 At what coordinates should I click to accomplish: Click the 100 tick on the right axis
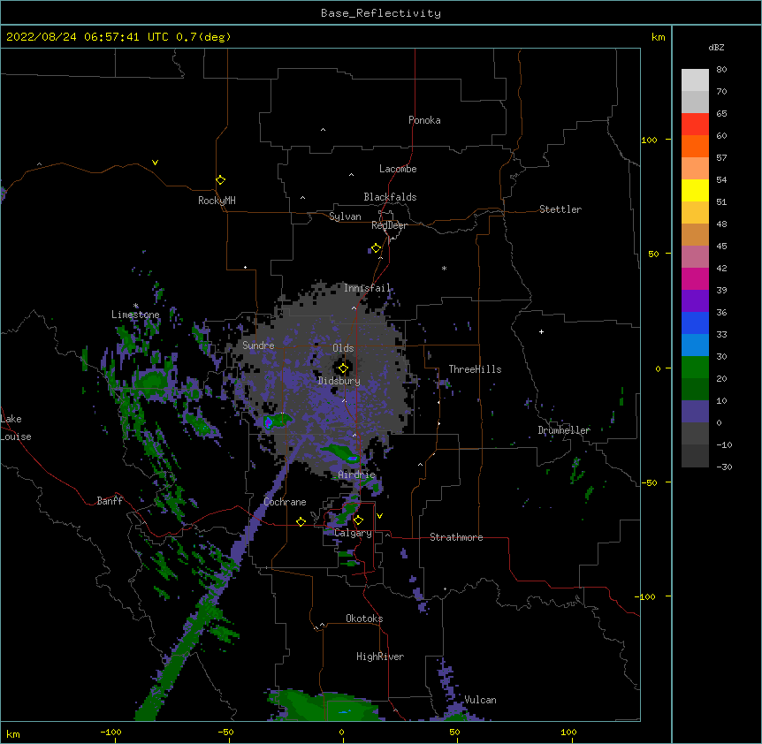pos(649,140)
